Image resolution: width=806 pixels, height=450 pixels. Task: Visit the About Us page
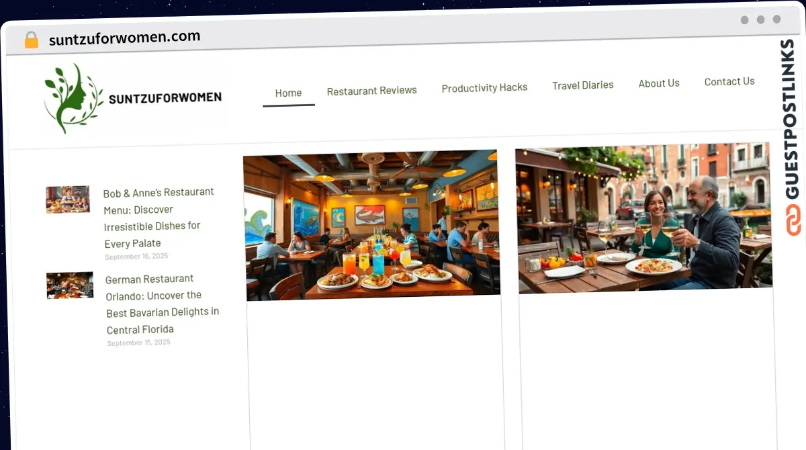tap(659, 83)
